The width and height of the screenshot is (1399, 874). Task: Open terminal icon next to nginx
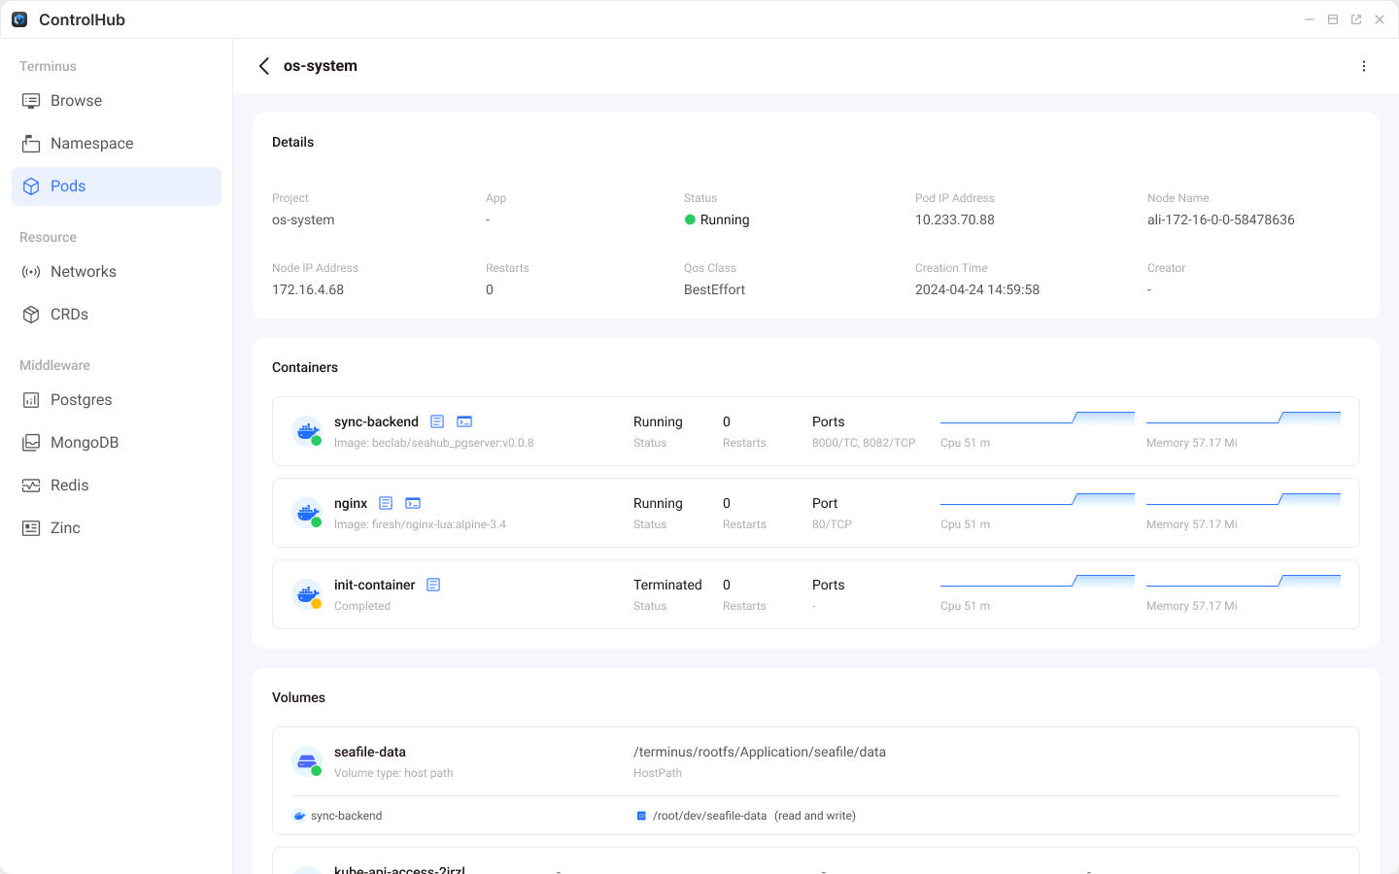tap(413, 503)
